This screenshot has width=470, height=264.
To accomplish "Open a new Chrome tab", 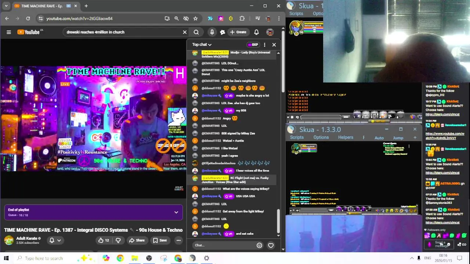I will 86,6.
